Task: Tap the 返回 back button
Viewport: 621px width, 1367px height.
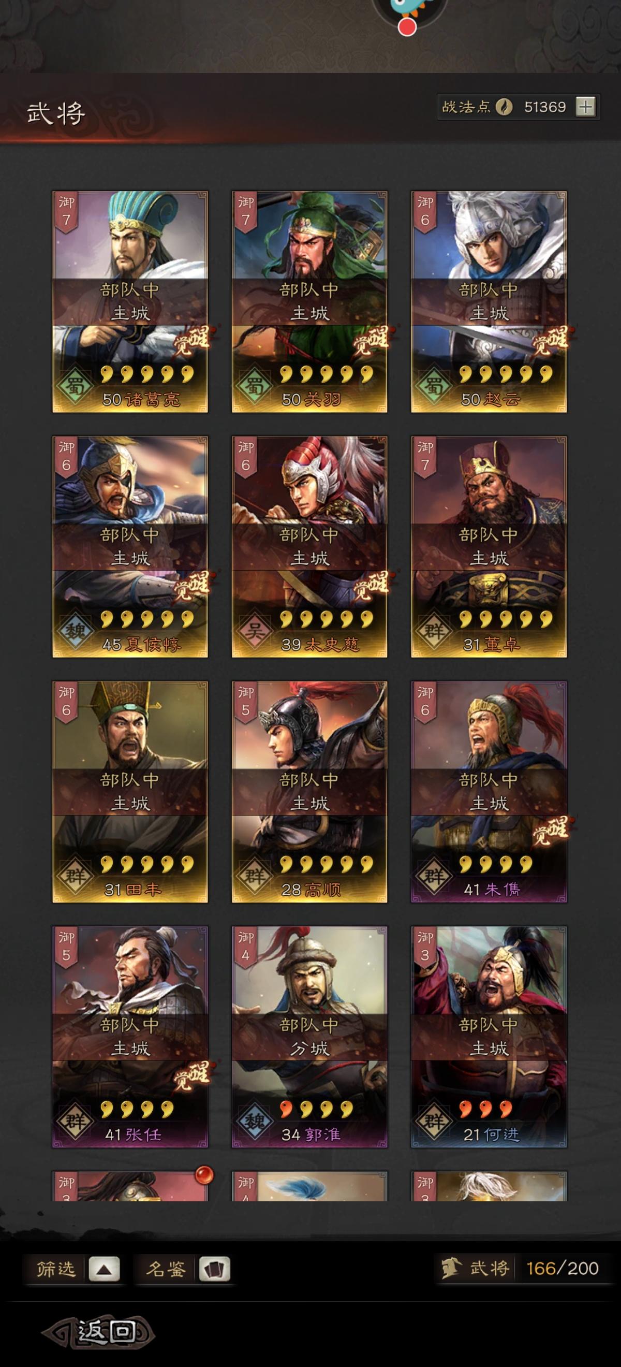Action: pyautogui.click(x=99, y=1332)
